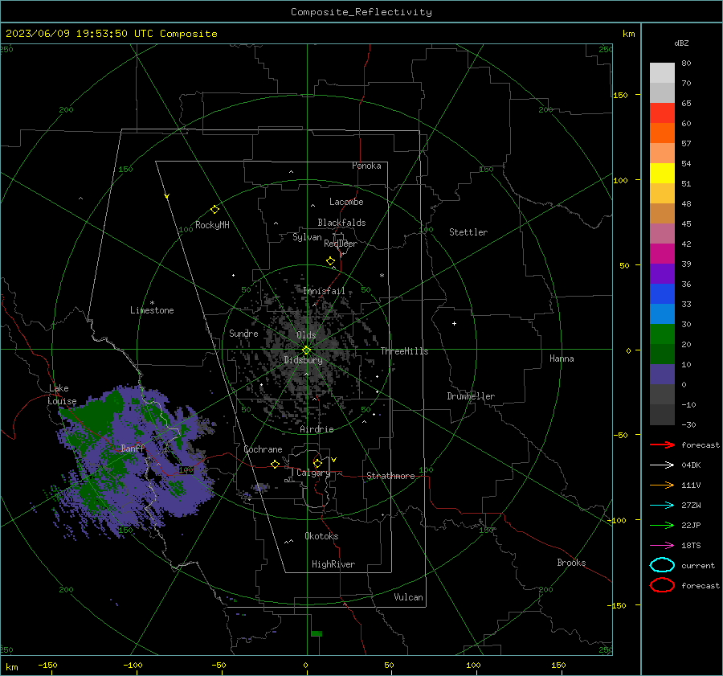Click the green 22JP arrow in legend

click(662, 525)
